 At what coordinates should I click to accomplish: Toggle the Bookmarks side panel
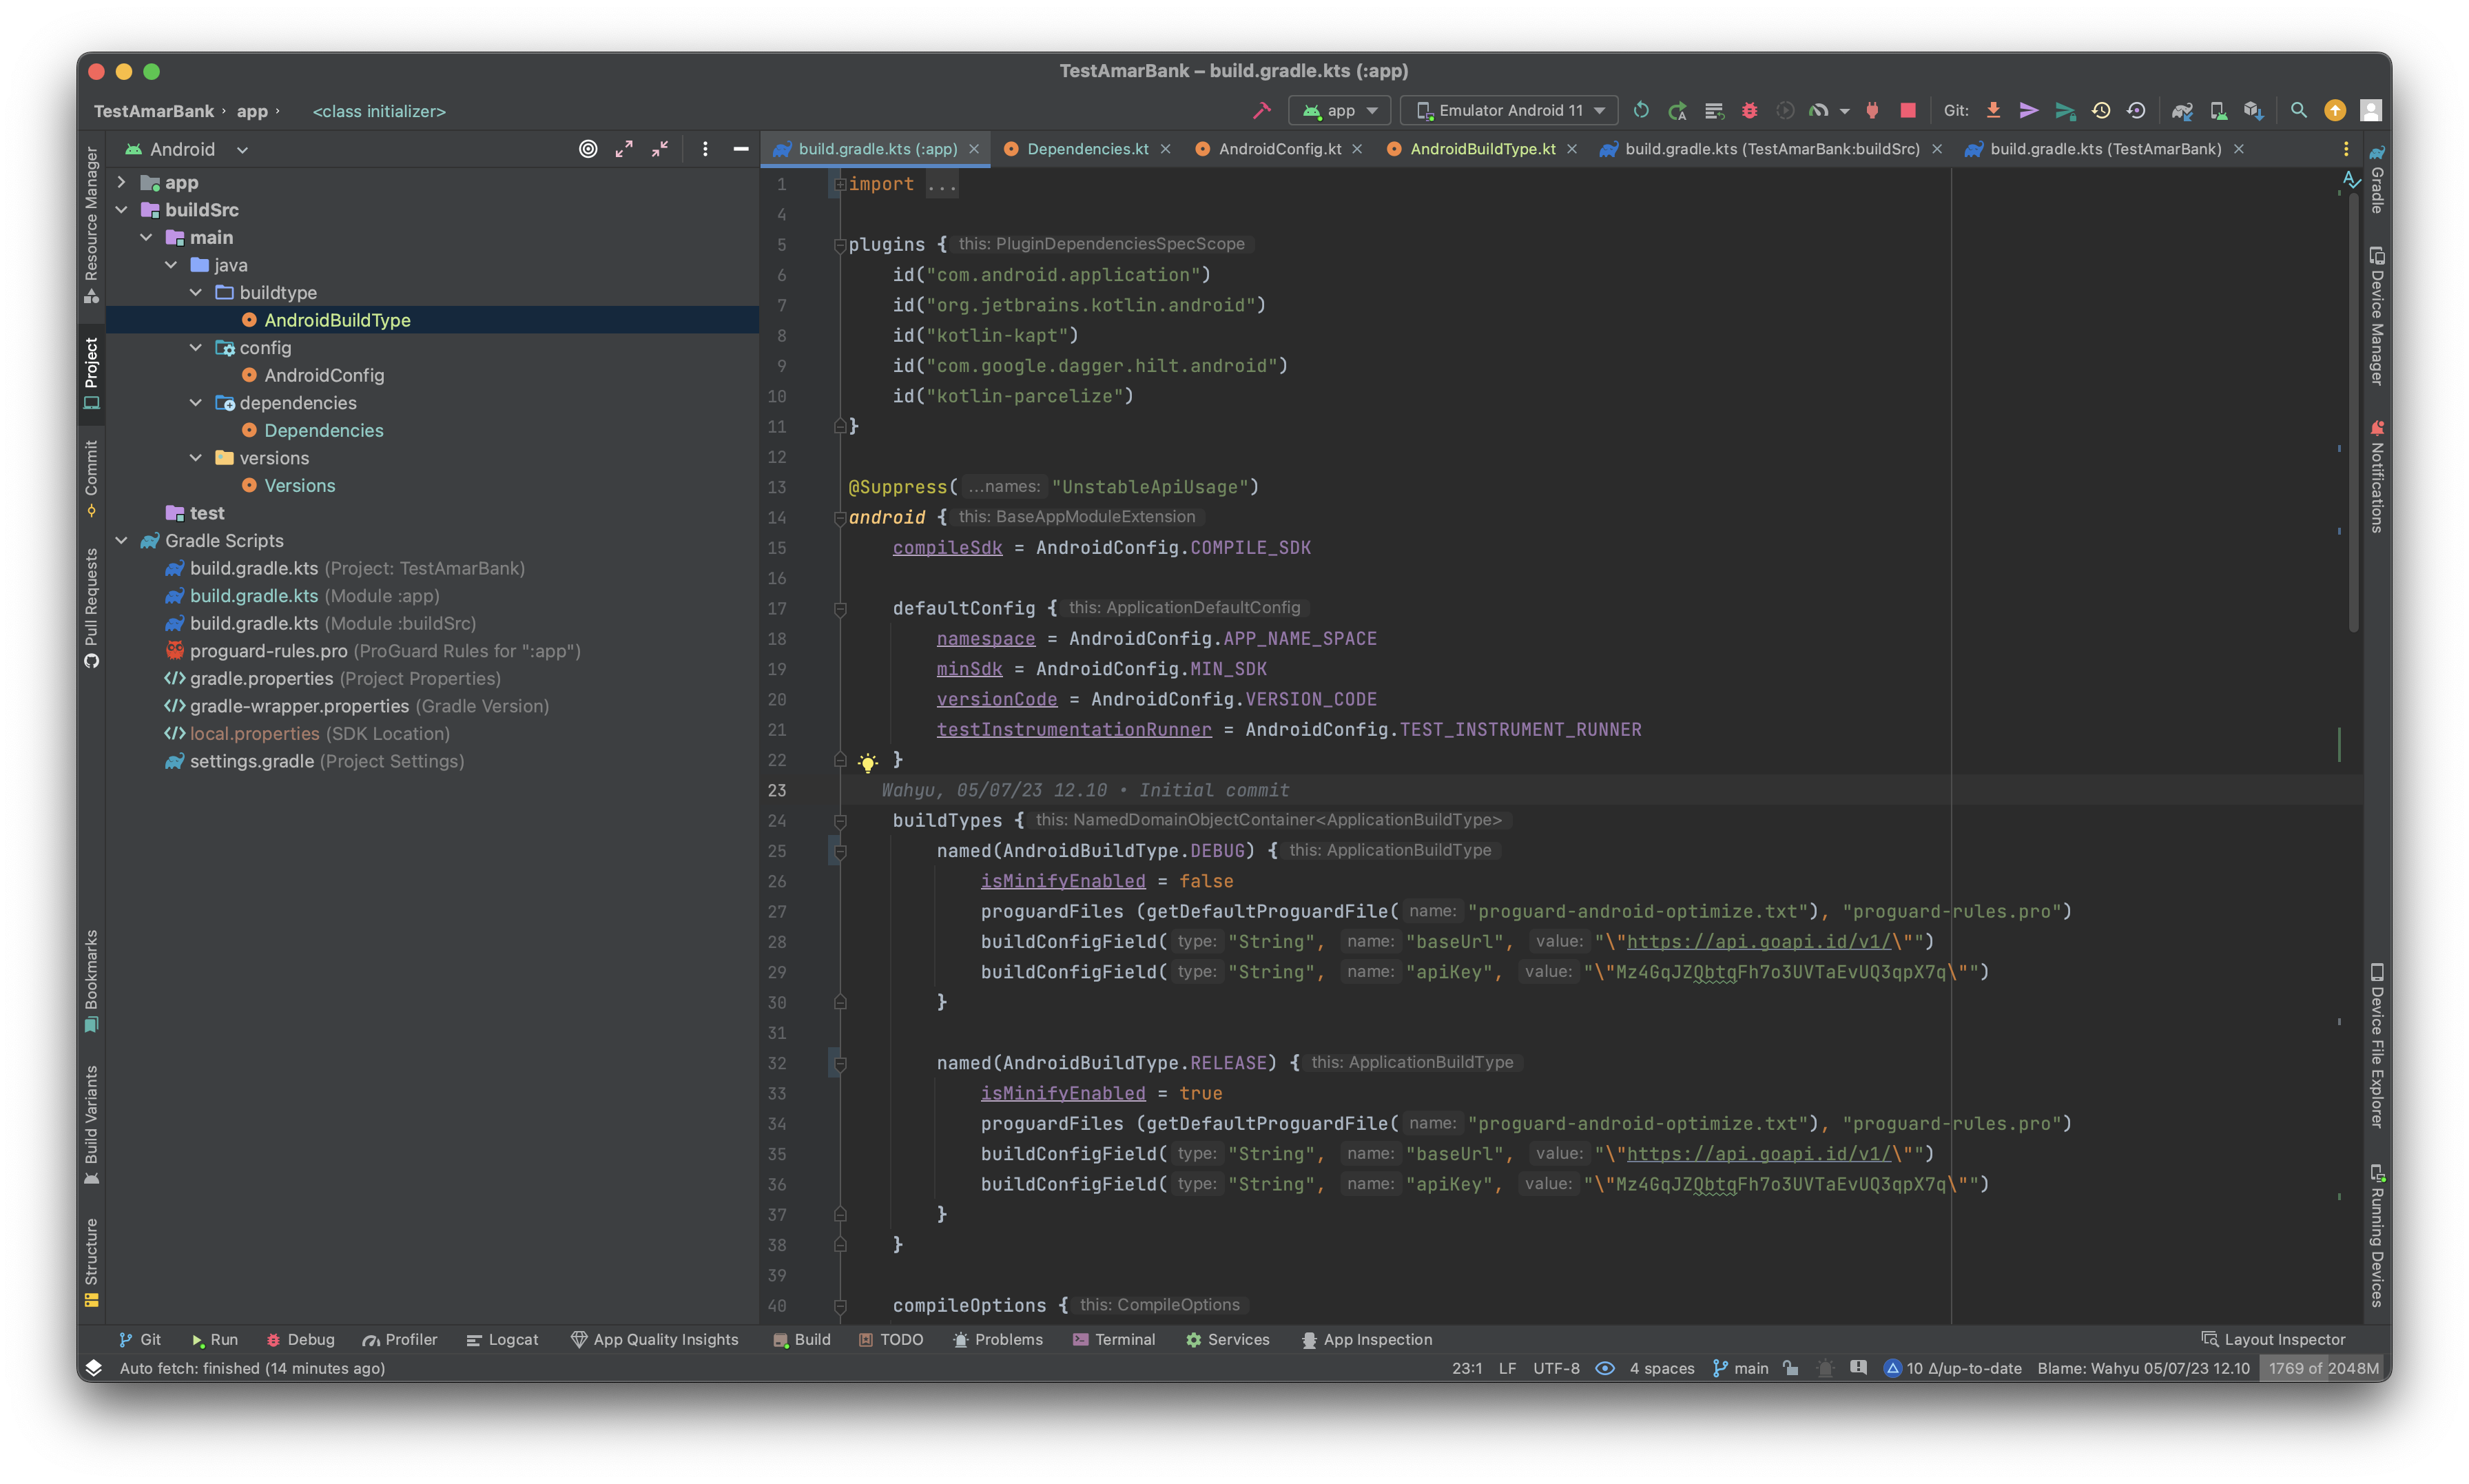coord(91,982)
